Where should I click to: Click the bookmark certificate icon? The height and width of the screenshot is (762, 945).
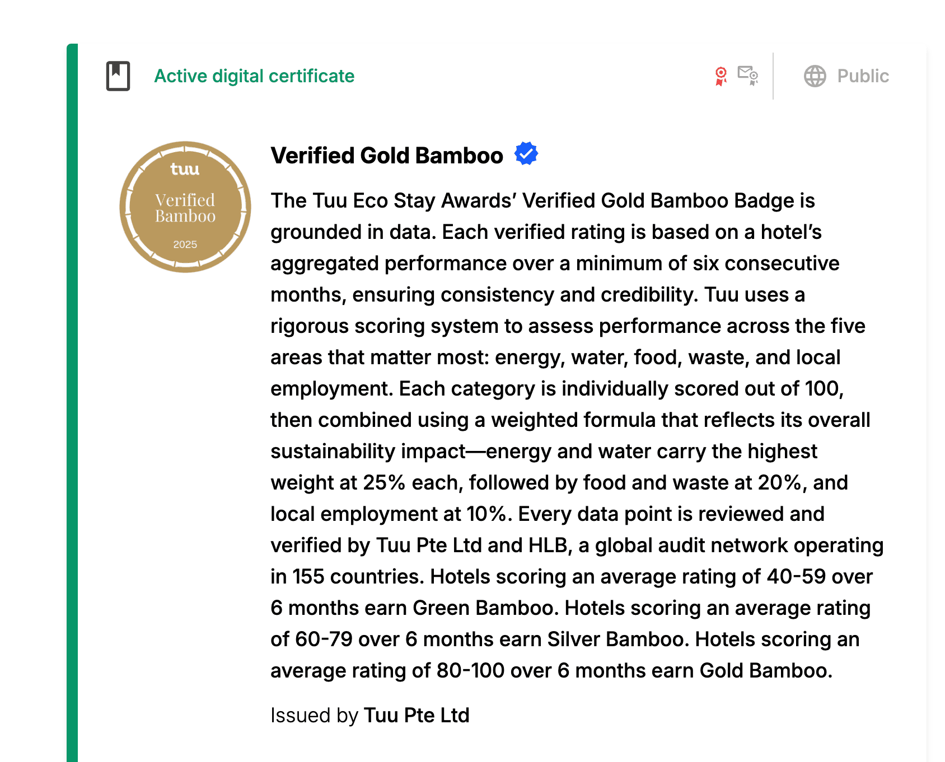coord(118,76)
